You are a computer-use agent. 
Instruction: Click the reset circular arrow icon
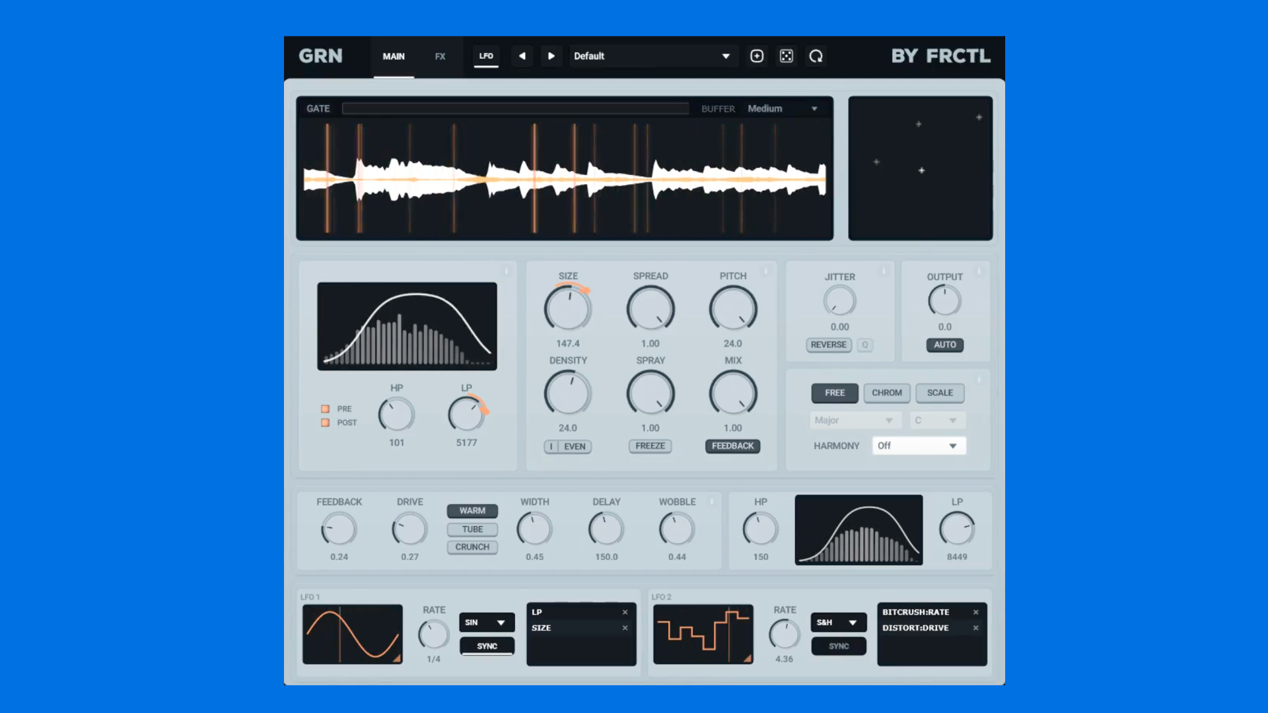tap(816, 56)
